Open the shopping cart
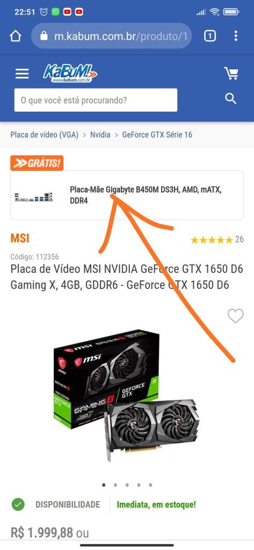This screenshot has width=254, height=550. pos(231,73)
